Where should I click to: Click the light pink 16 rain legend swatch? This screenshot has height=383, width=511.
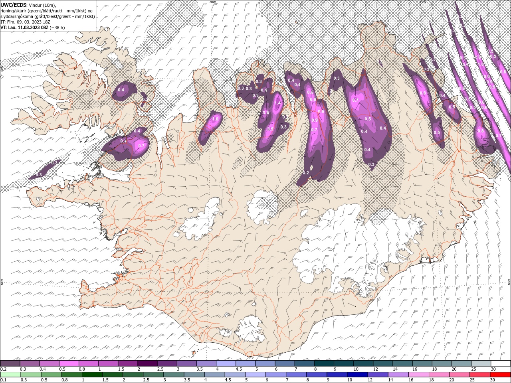[419, 375]
